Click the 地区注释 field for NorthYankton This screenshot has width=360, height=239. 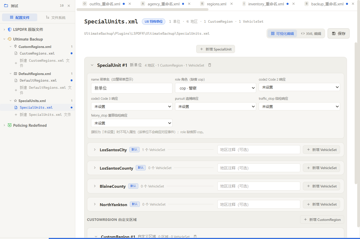[x=259, y=204]
